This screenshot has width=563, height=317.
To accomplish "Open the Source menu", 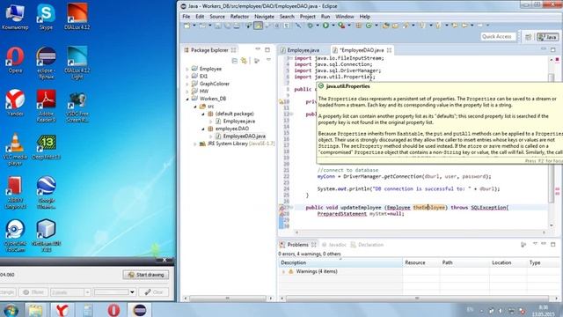I will (217, 17).
